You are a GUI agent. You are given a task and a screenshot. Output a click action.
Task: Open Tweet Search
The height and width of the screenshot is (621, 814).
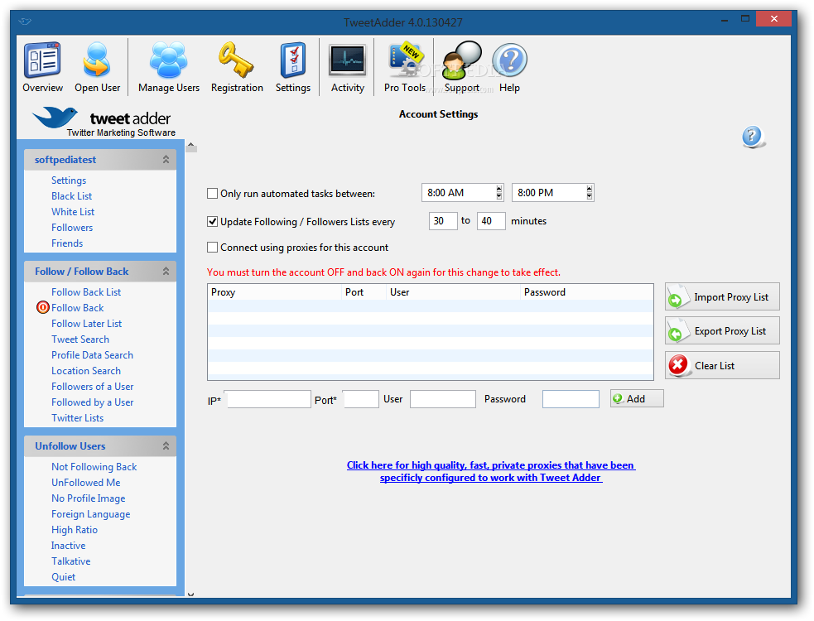(x=80, y=339)
